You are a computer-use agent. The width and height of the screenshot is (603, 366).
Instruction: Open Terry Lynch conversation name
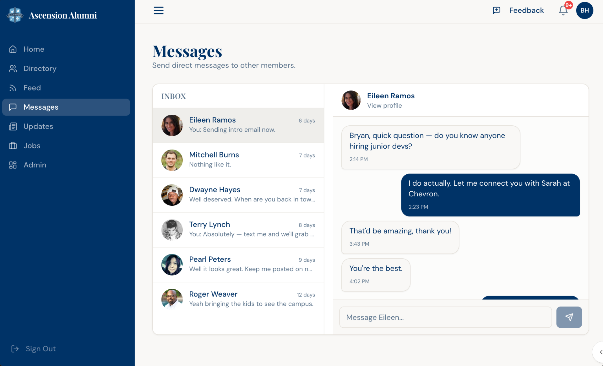pos(209,225)
